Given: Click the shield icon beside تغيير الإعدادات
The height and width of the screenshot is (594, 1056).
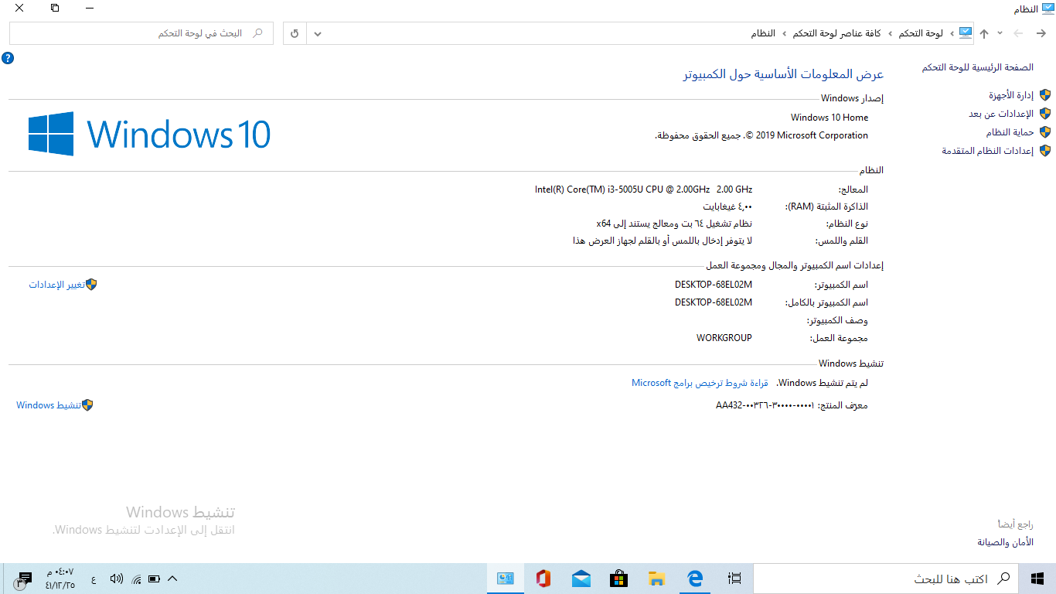Looking at the screenshot, I should tap(91, 285).
